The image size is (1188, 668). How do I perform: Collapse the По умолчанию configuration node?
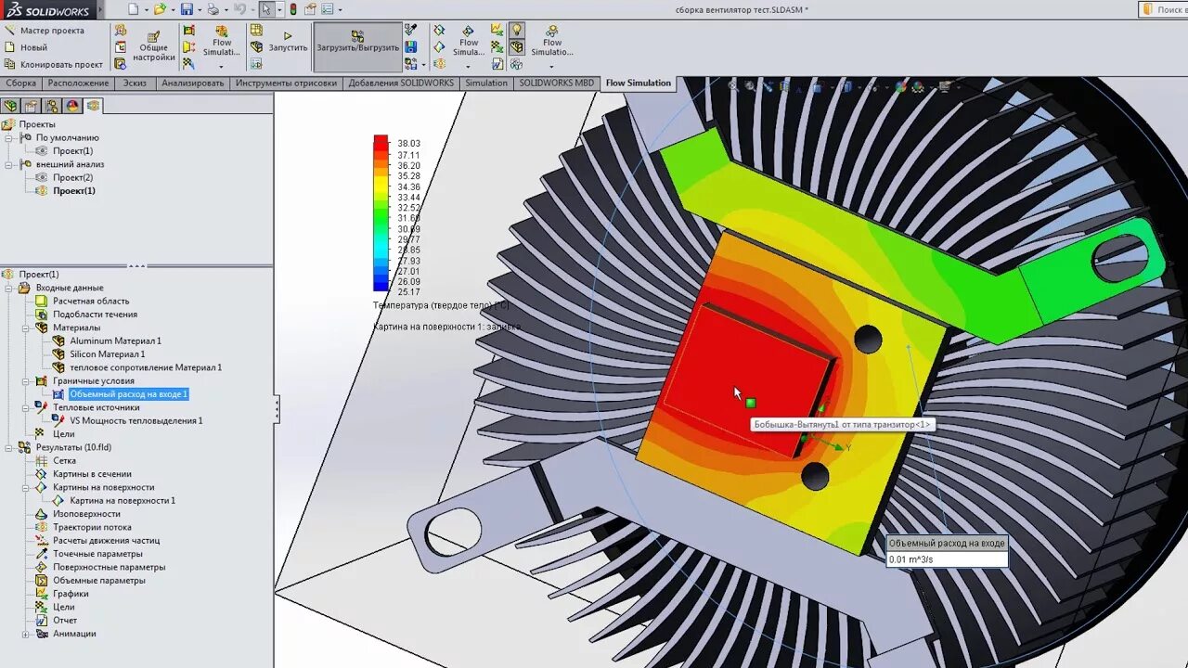coord(10,137)
